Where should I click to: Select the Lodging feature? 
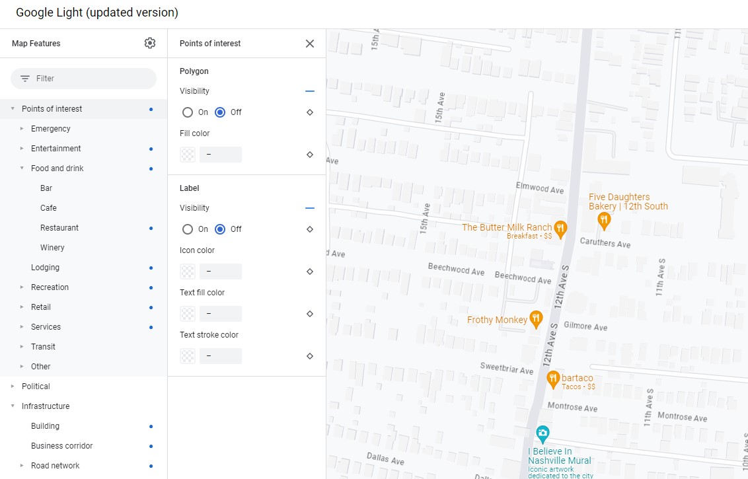(45, 268)
